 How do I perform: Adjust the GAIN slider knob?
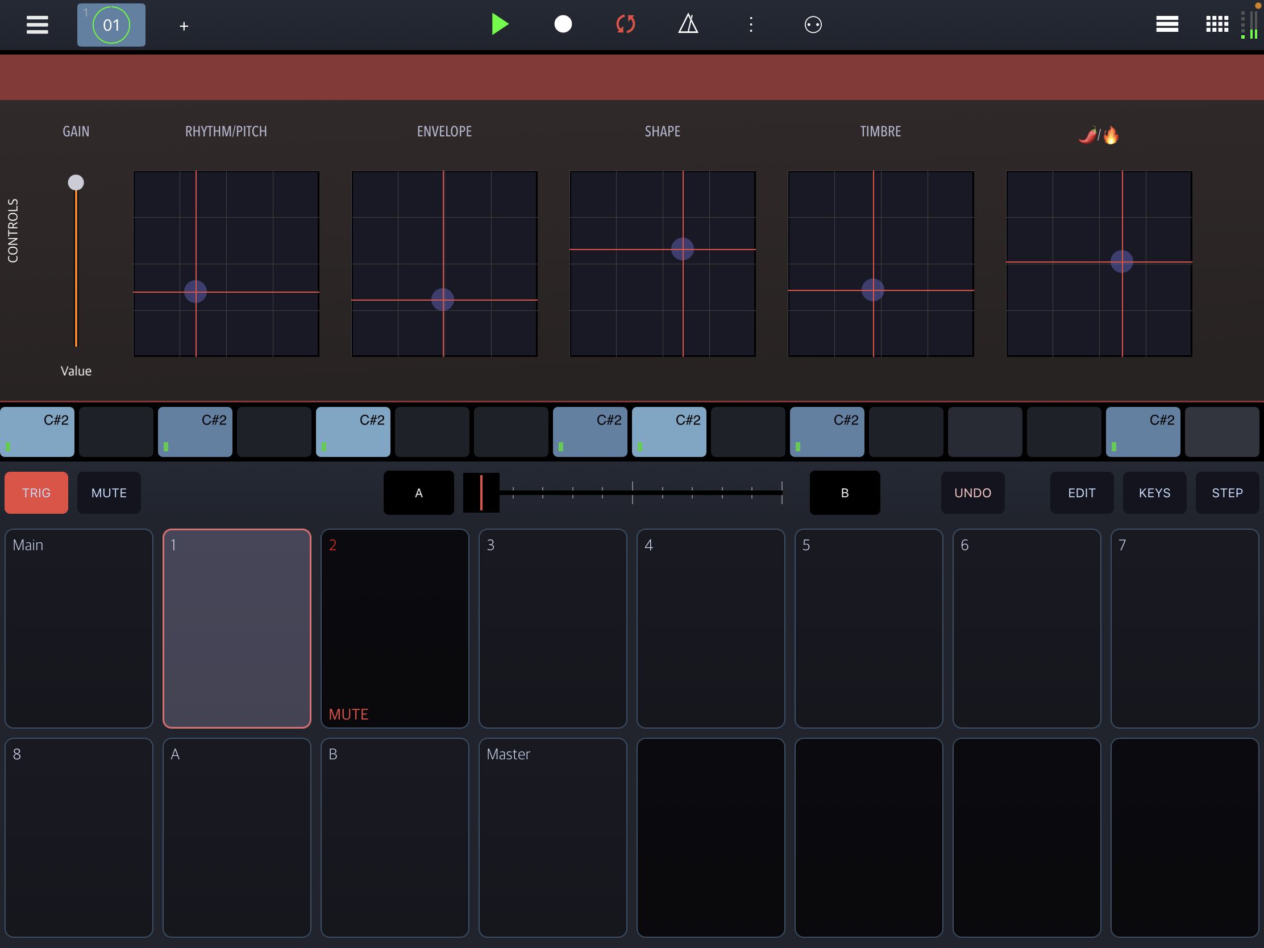tap(76, 182)
